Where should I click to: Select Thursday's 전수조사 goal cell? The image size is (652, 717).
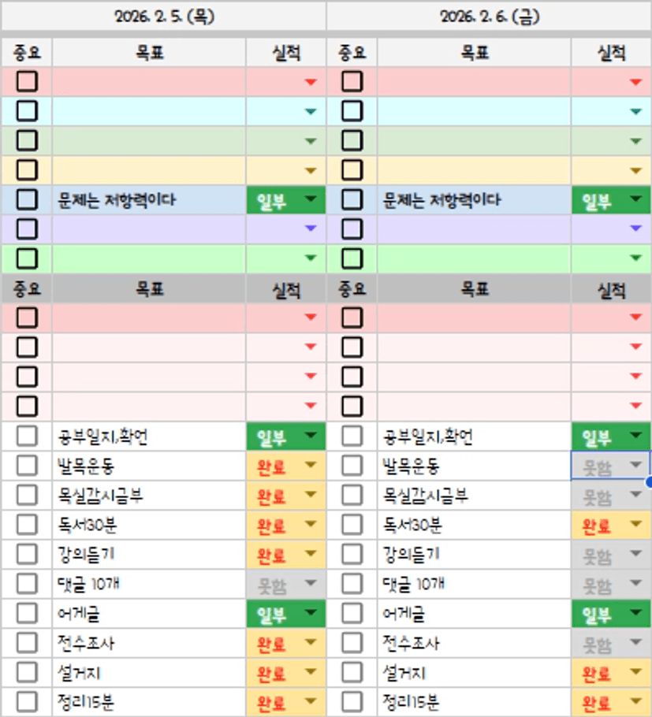point(148,643)
